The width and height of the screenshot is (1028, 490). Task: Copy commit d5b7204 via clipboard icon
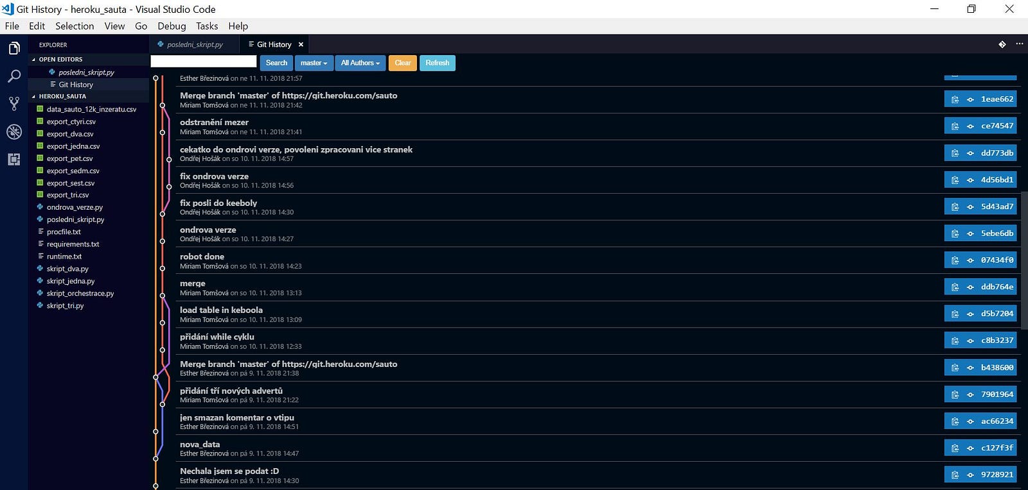955,314
